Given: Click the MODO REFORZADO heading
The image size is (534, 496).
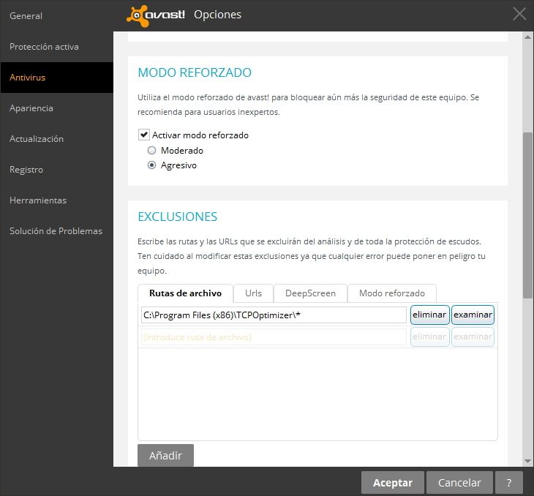Looking at the screenshot, I should [195, 72].
